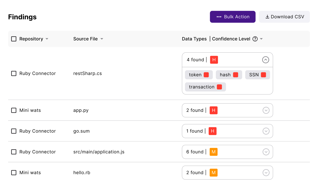Click the three-dots icon in Bulk Action
Screen dimensions: 318x183
(219, 17)
